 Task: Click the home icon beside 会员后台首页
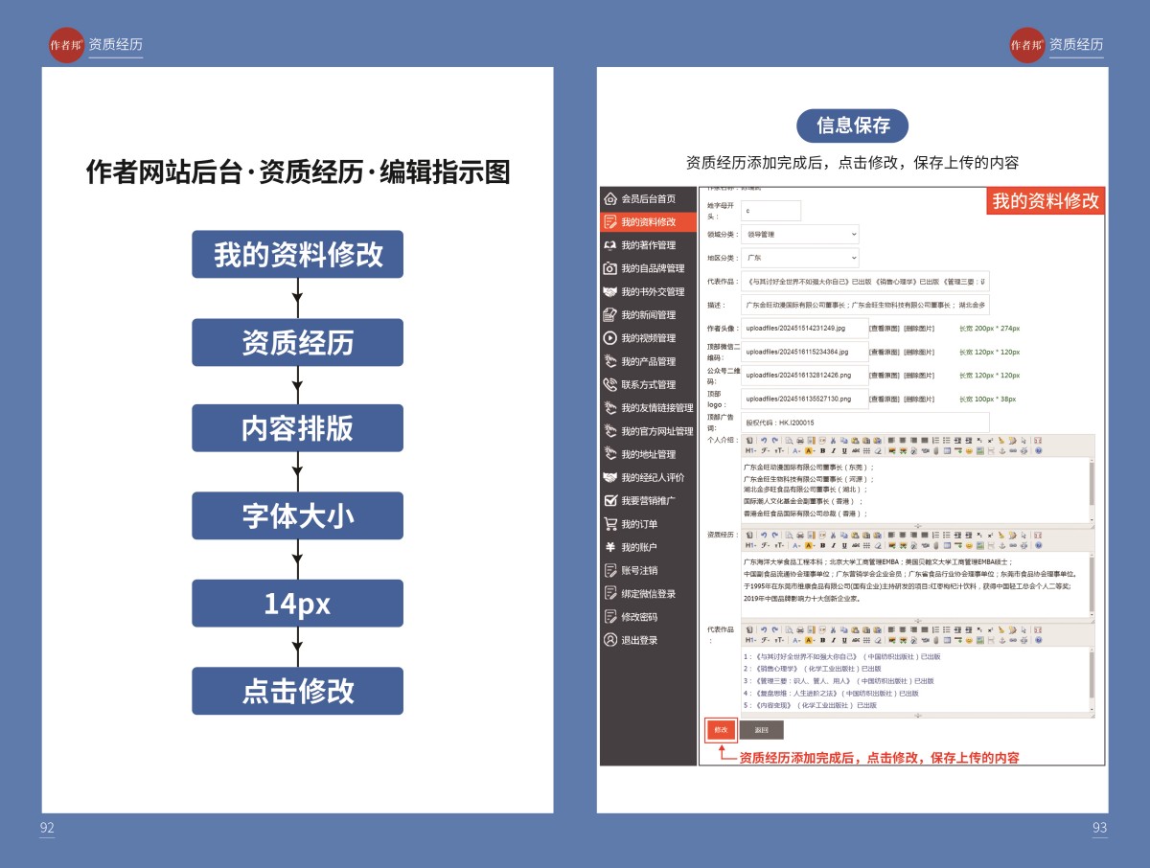click(x=609, y=199)
